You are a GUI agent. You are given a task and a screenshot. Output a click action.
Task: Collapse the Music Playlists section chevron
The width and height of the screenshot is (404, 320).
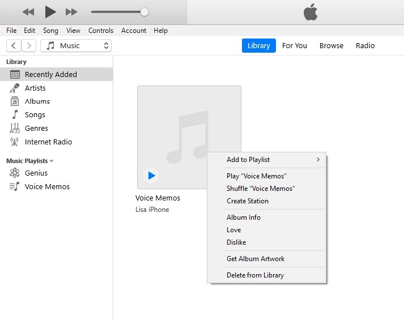pos(52,161)
